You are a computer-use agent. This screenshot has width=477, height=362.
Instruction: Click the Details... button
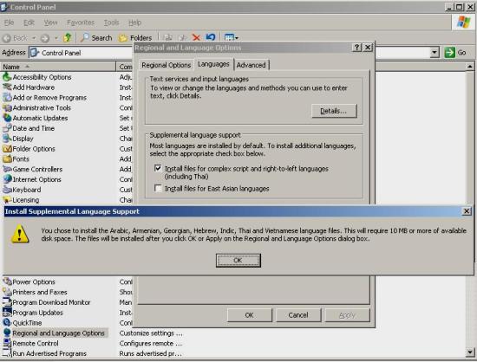pyautogui.click(x=334, y=111)
